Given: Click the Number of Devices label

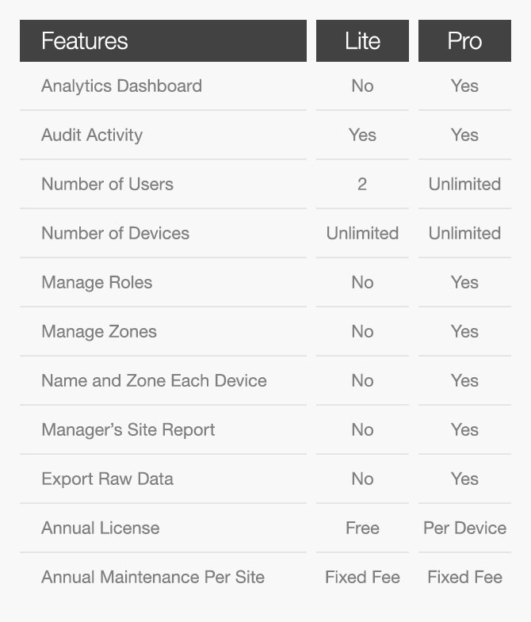Looking at the screenshot, I should click(x=115, y=233).
